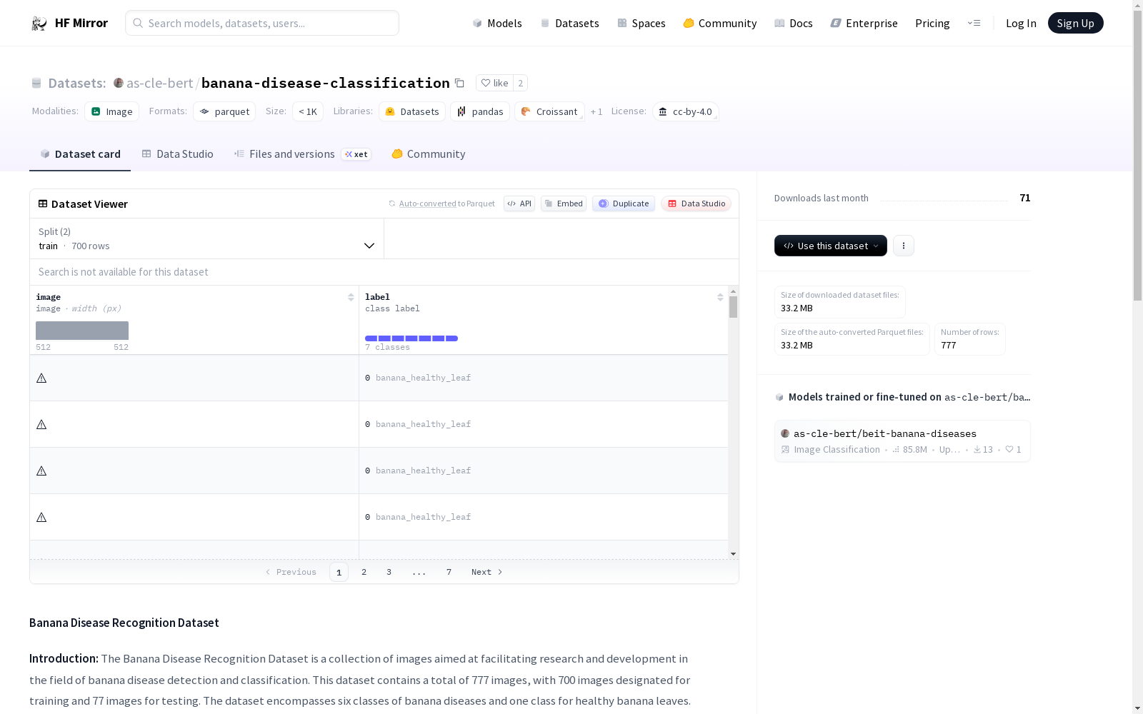Viewport: 1143px width, 714px height.
Task: Go to page 7 of the viewer
Action: pos(449,572)
